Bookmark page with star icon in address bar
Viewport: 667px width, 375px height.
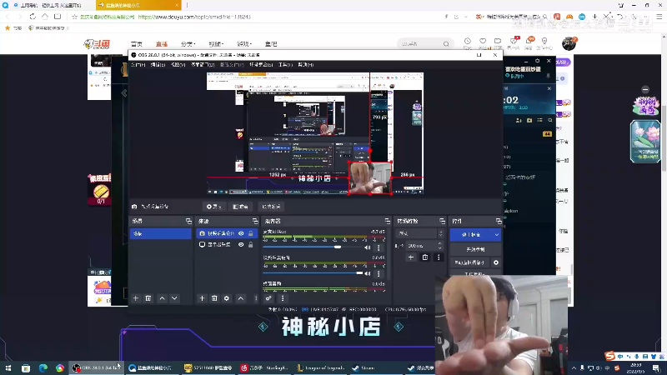(74, 17)
